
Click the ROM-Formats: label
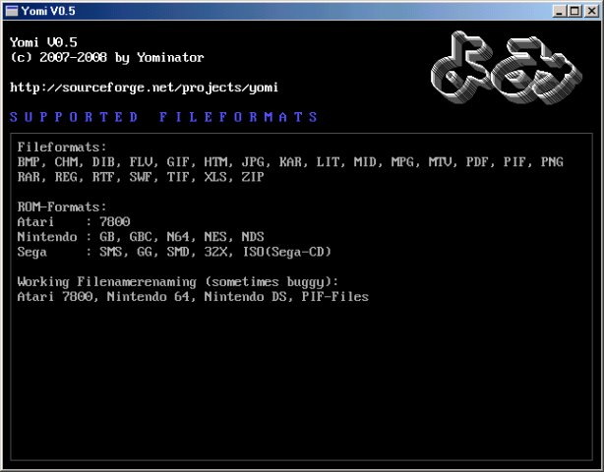(x=62, y=207)
